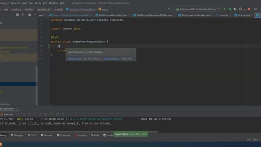261x147 pixels.
Task: Click the CRLF line separator in status bar
Action: 255,140
